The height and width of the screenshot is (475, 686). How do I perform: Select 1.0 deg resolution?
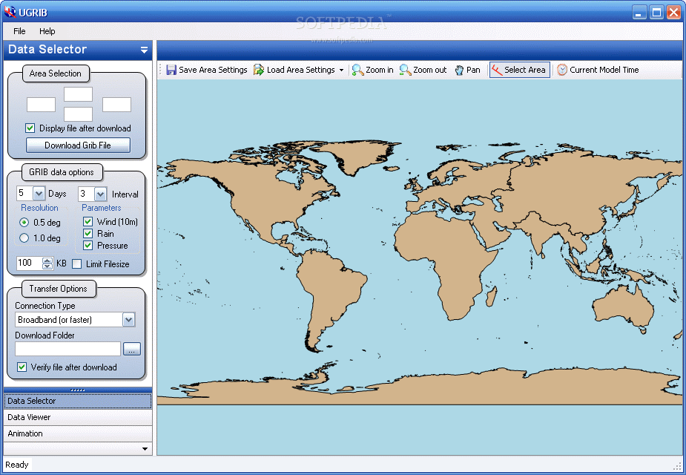(24, 238)
